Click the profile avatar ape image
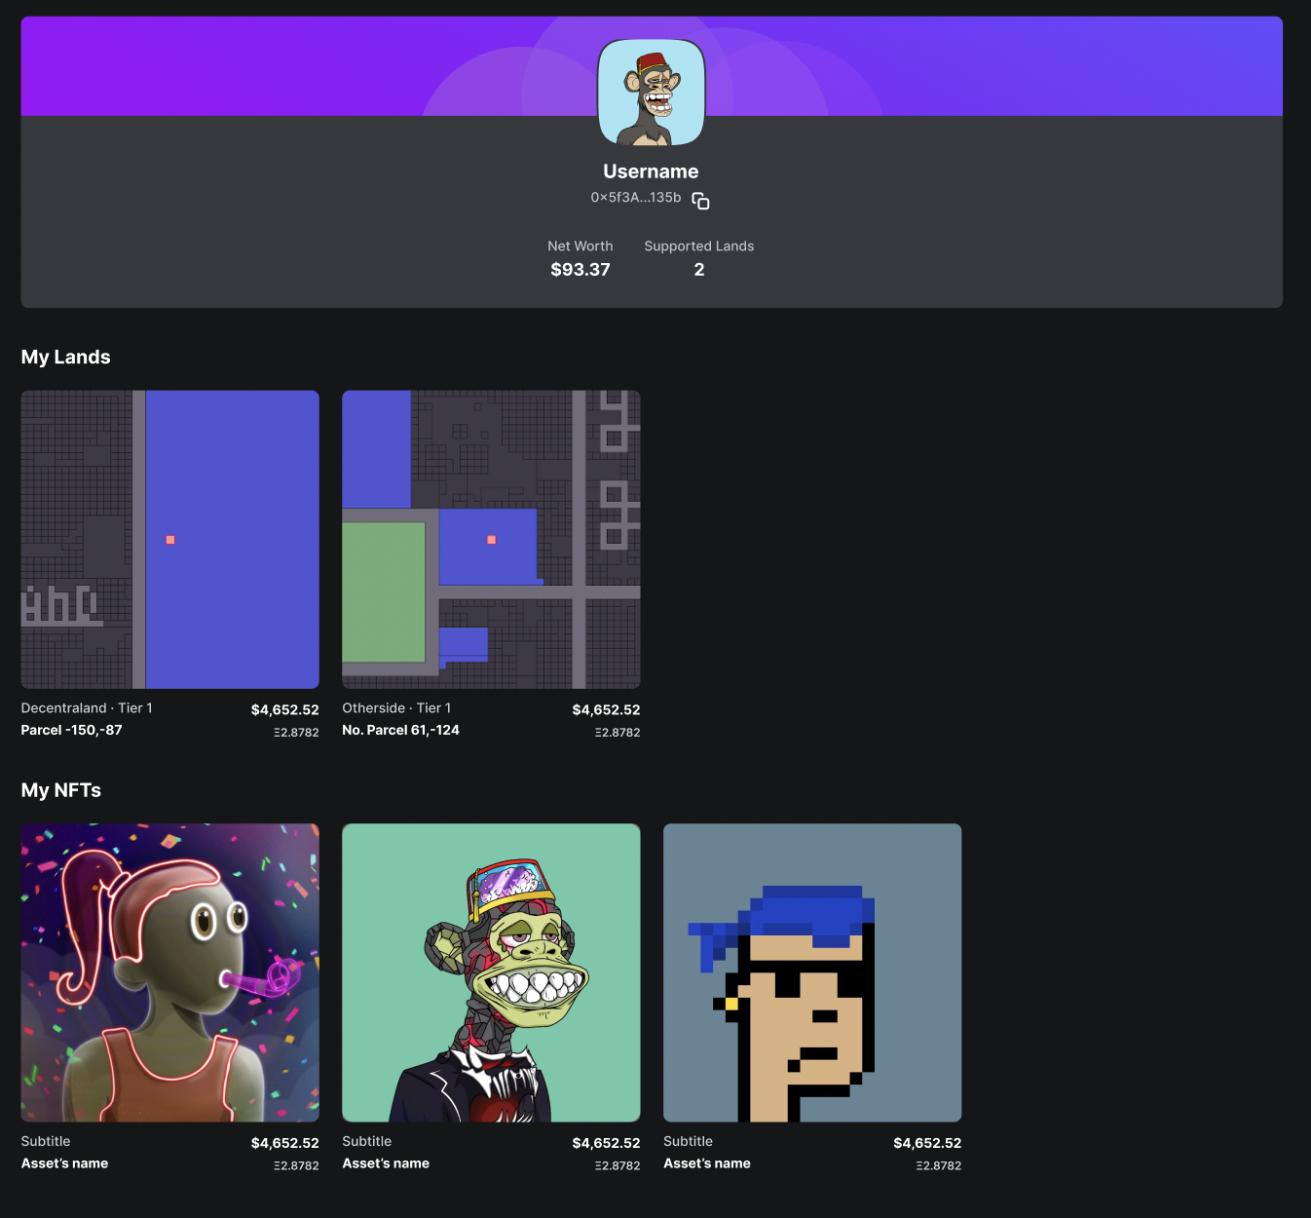The image size is (1311, 1218). [651, 93]
